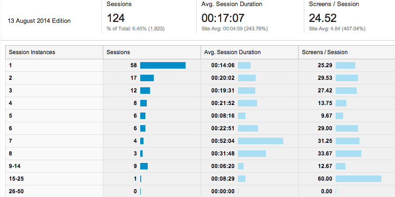Click the 26-50 session instances row
Image resolution: width=395 pixels, height=197 pixels.
point(200,191)
